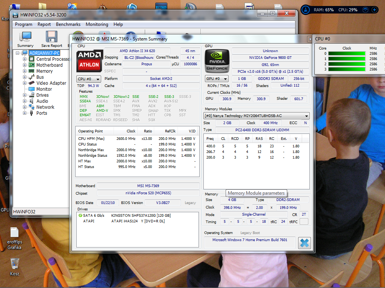Screen dimensions: 385x288
Task: Click the Central Processor tree icon
Action: pos(32,59)
